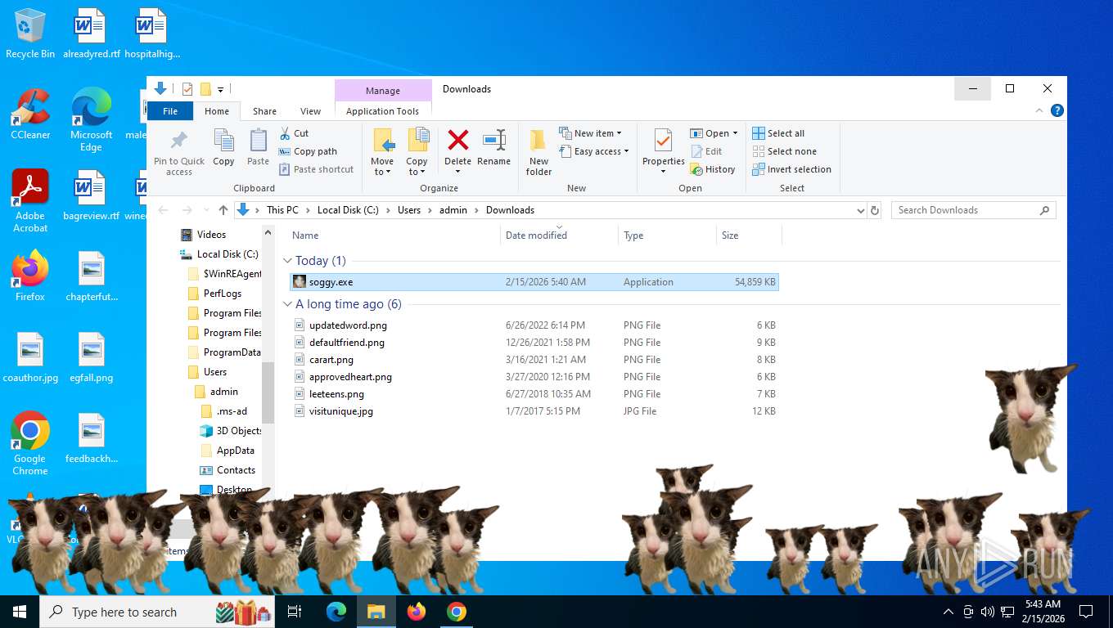Sort by Date modified column
Viewport: 1113px width, 628px height.
coord(560,235)
